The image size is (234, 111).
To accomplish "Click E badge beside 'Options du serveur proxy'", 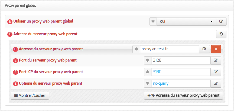I will coord(15,84).
